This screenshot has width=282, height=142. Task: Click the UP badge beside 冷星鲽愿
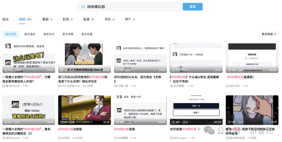[116, 138]
